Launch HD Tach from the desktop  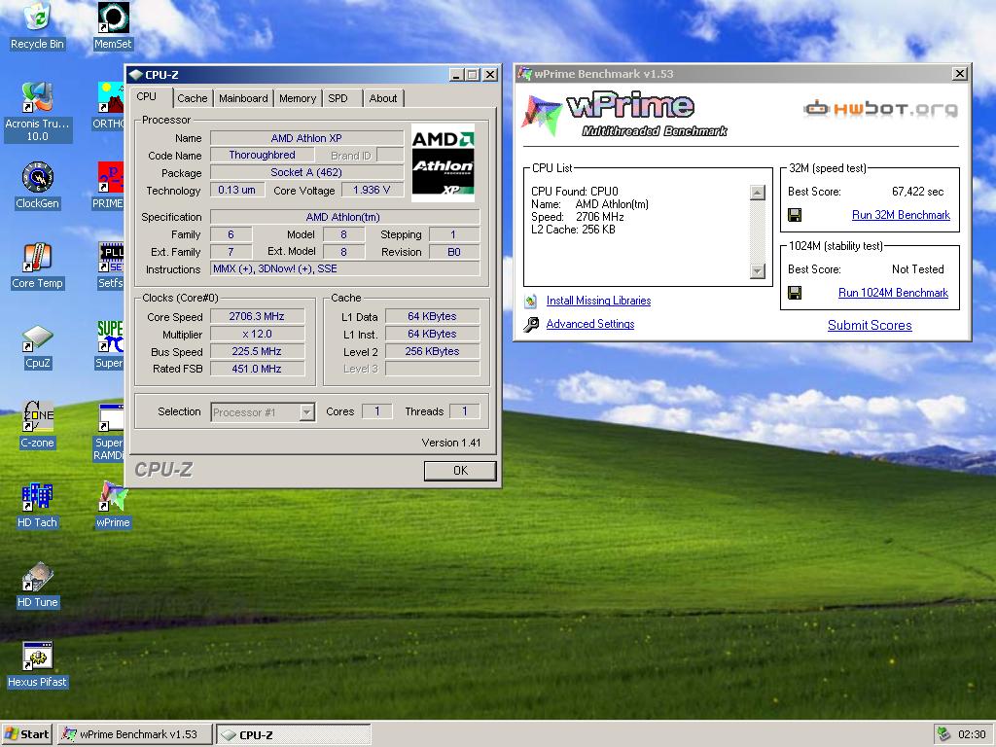[37, 505]
